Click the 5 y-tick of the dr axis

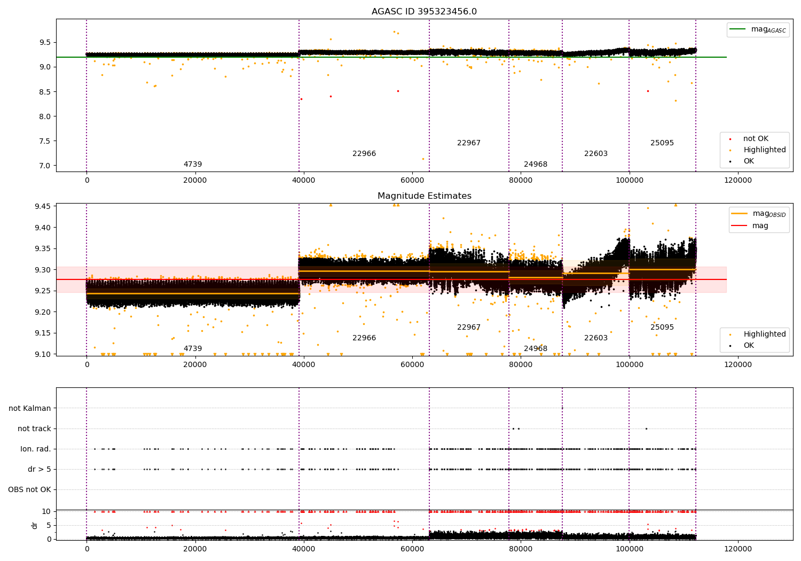[49, 525]
